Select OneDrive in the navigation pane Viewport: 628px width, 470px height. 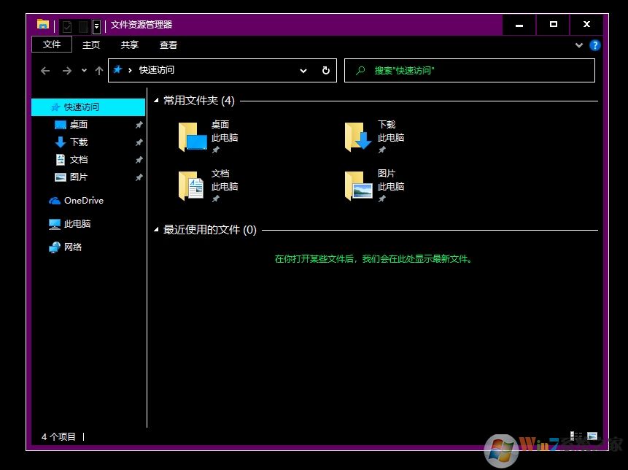pyautogui.click(x=83, y=201)
